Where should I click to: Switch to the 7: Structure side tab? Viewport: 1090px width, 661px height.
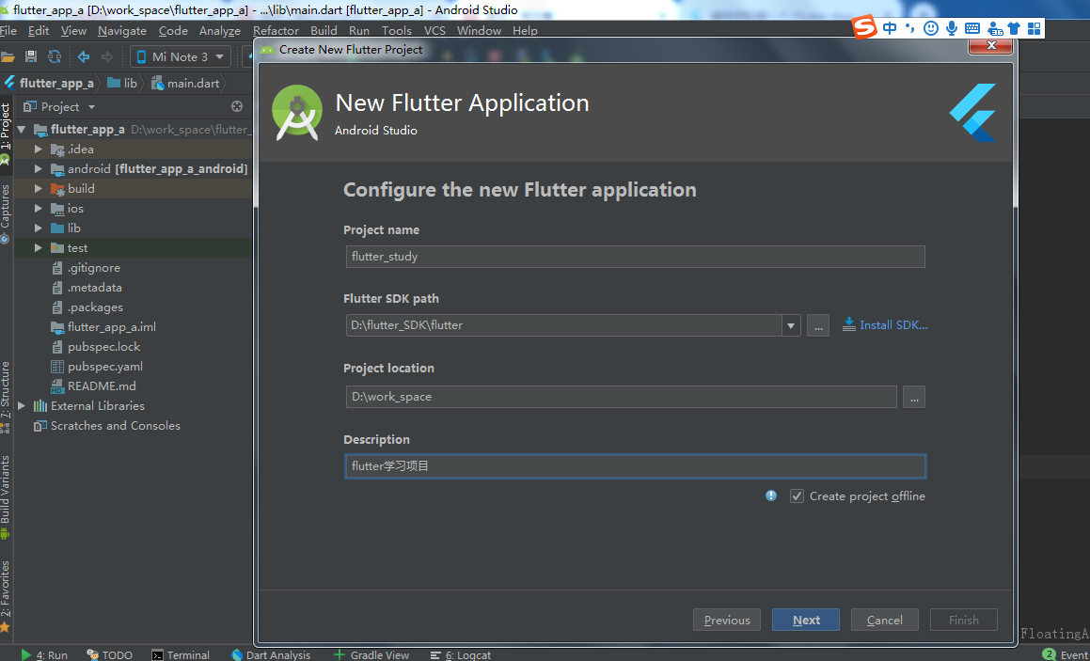tap(6, 398)
